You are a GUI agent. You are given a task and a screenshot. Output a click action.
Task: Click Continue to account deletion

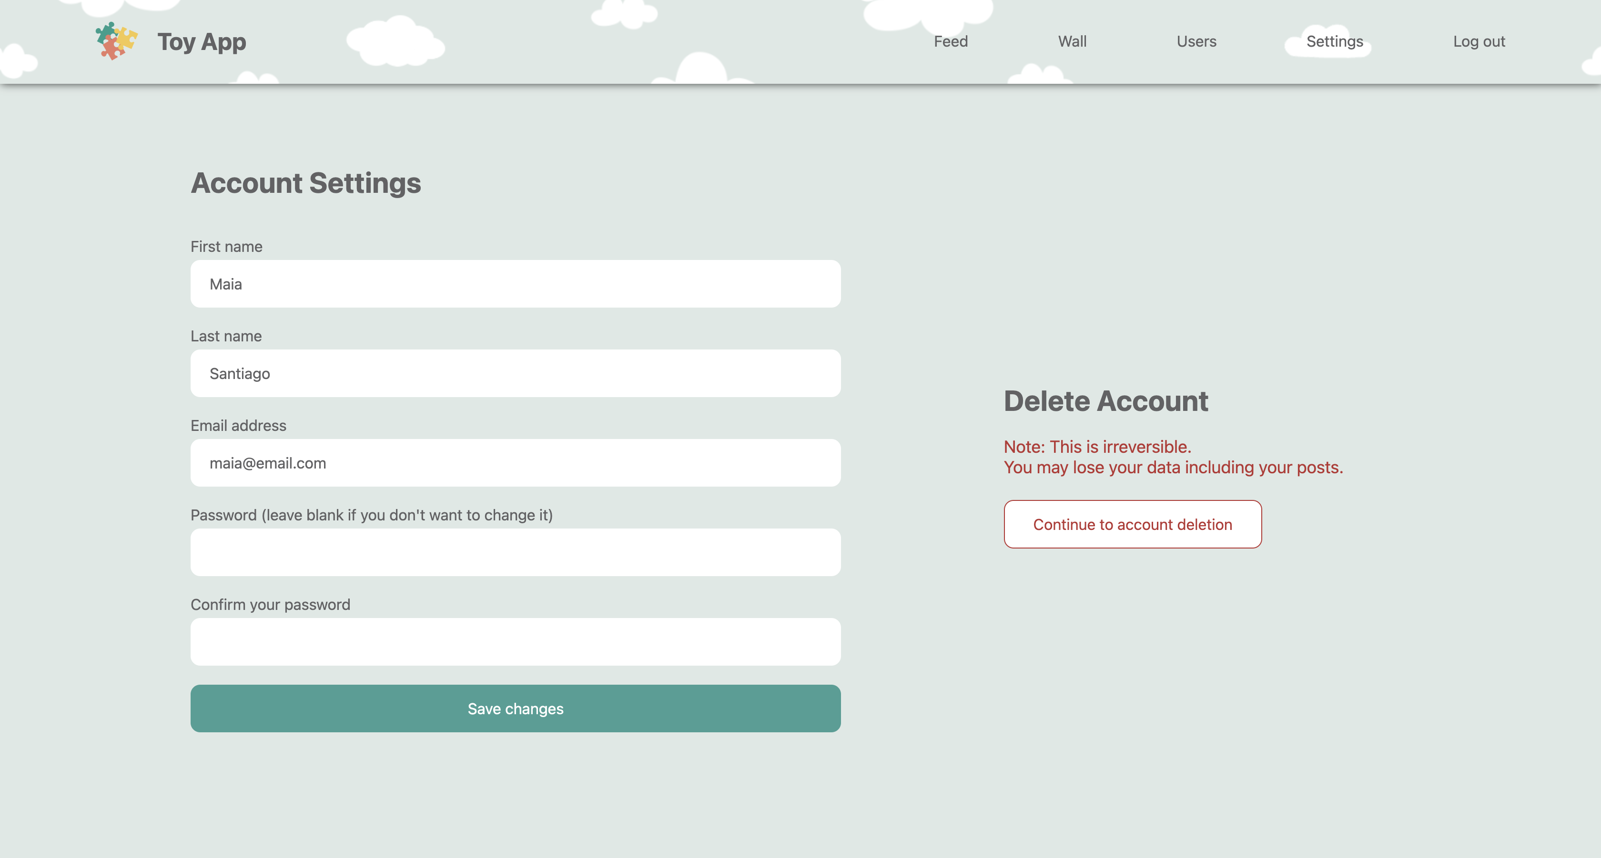tap(1132, 524)
